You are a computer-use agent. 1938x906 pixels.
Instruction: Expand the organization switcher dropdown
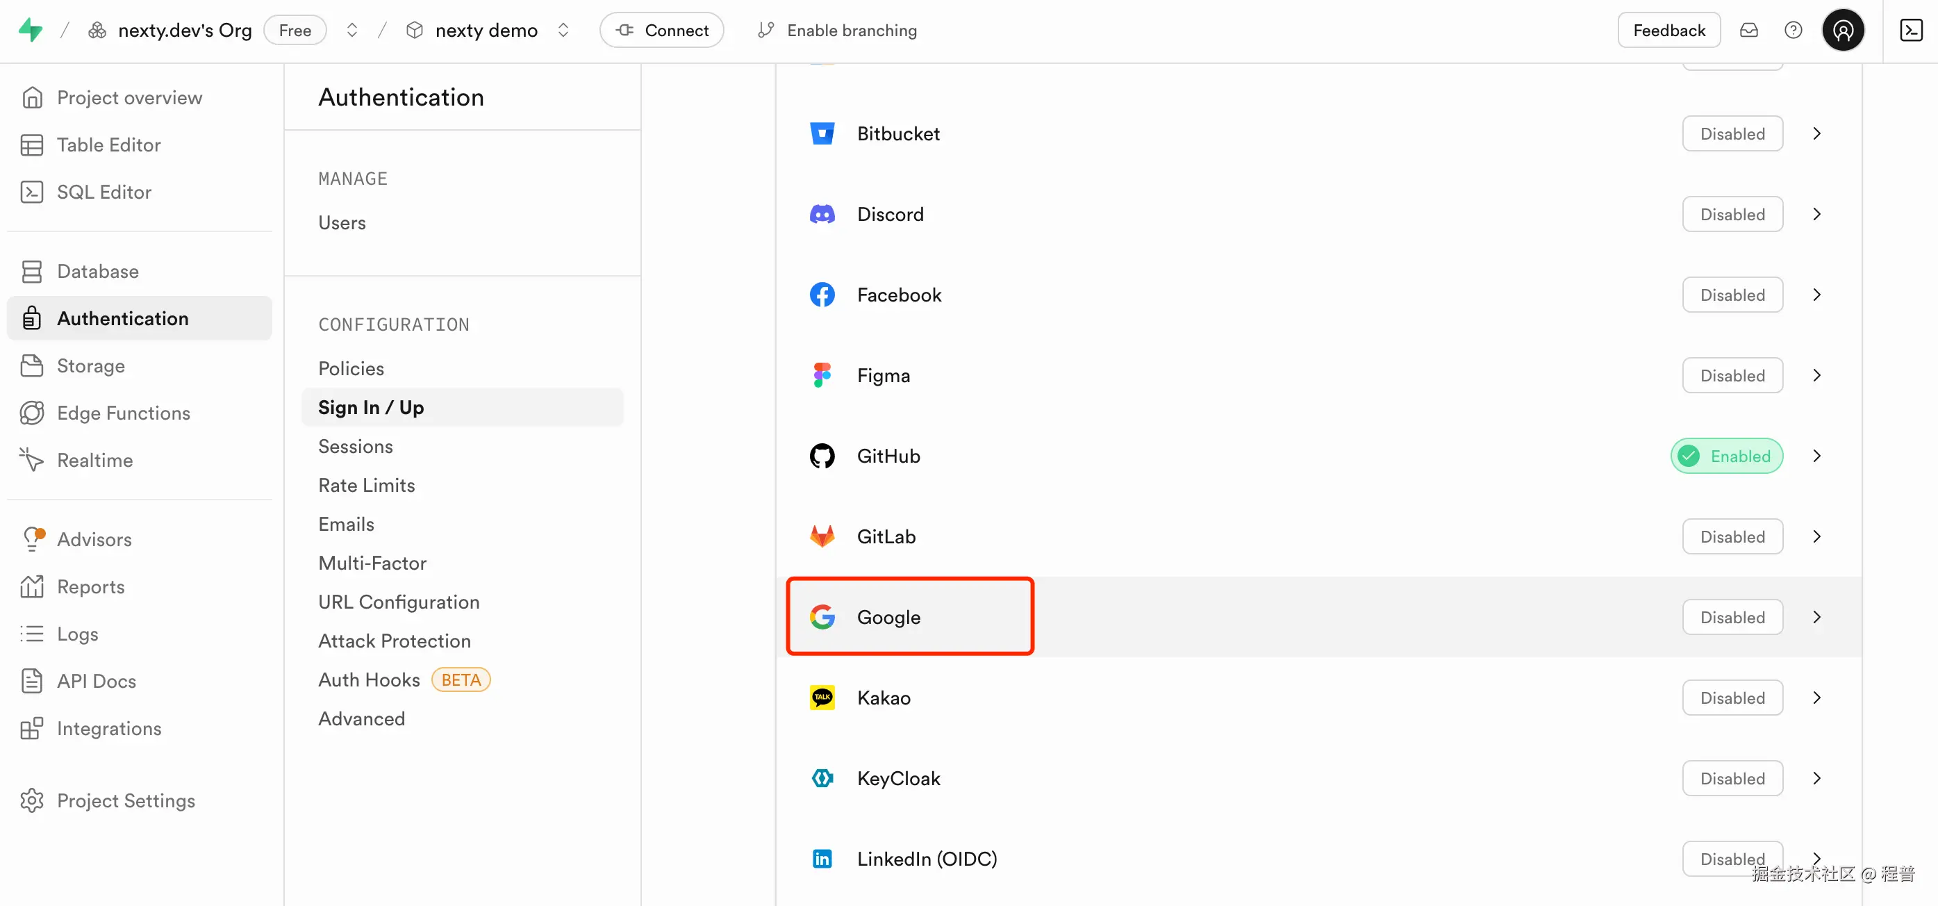point(351,29)
